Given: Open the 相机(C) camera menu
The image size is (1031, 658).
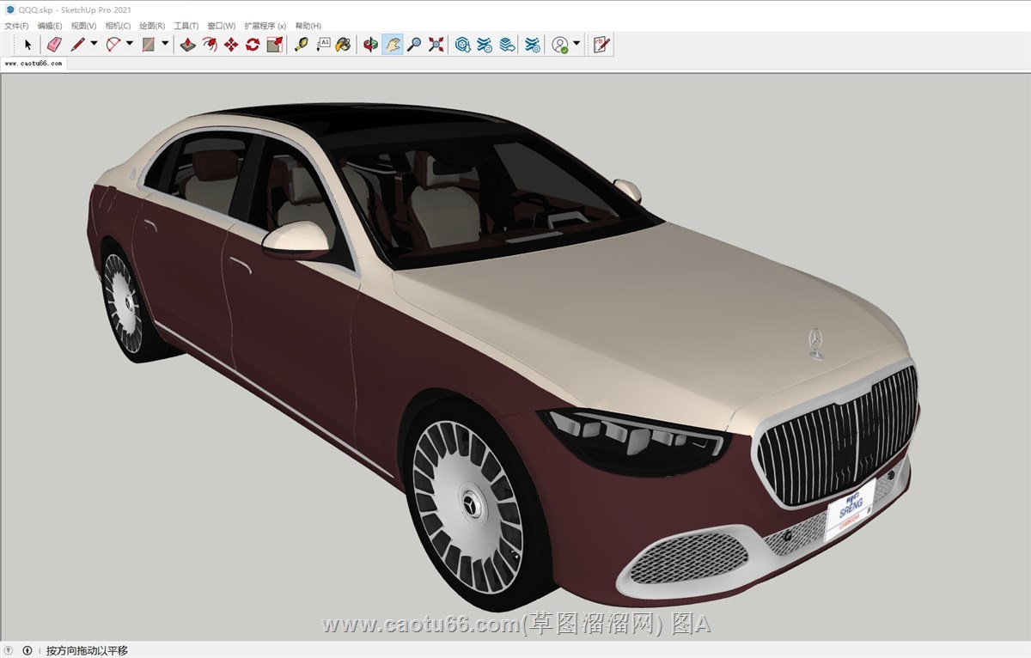Looking at the screenshot, I should pos(118,26).
